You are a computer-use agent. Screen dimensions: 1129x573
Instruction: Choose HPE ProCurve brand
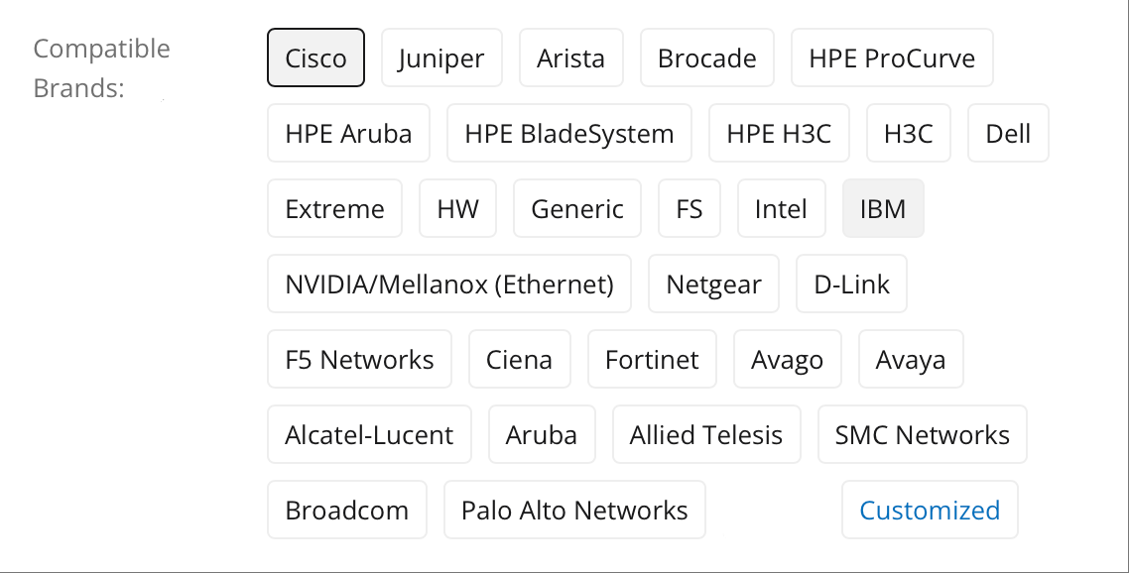[x=892, y=58]
